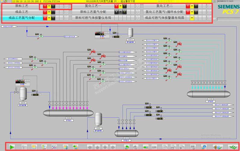The width and height of the screenshot is (240, 151).
Task: Expand the picture tree arrow for 成品工艺
Action: click(66, 12)
